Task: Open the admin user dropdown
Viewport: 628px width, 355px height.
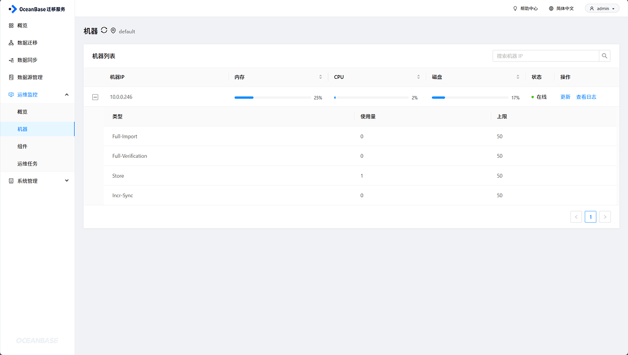Action: [x=602, y=8]
